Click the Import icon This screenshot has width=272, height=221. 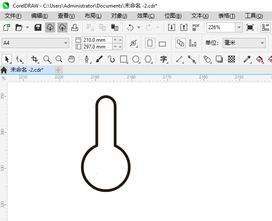point(172,27)
